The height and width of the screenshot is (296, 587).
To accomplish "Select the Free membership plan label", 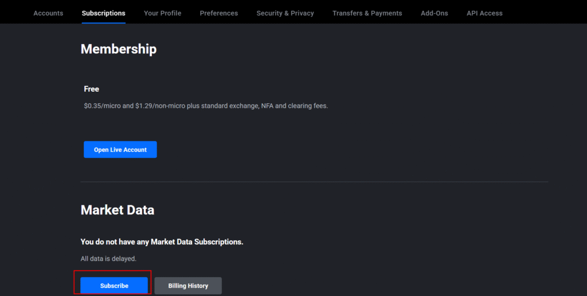I will pyautogui.click(x=91, y=89).
